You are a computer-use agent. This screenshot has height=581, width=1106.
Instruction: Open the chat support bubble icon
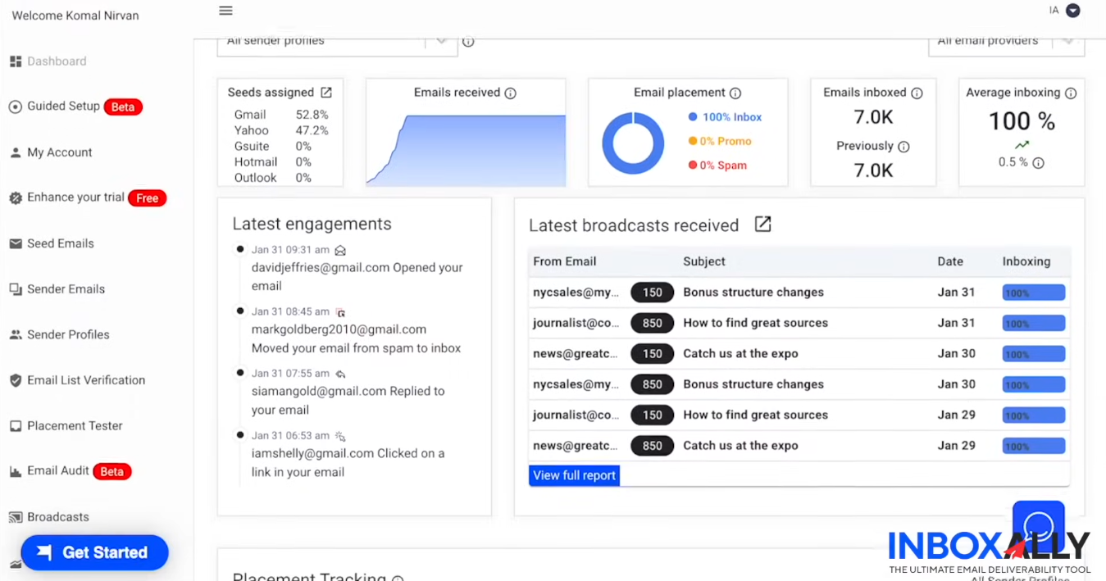[x=1039, y=524]
